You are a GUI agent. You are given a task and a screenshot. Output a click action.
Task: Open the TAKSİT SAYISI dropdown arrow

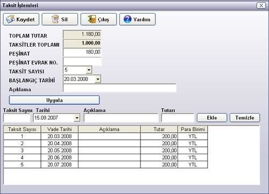point(89,70)
